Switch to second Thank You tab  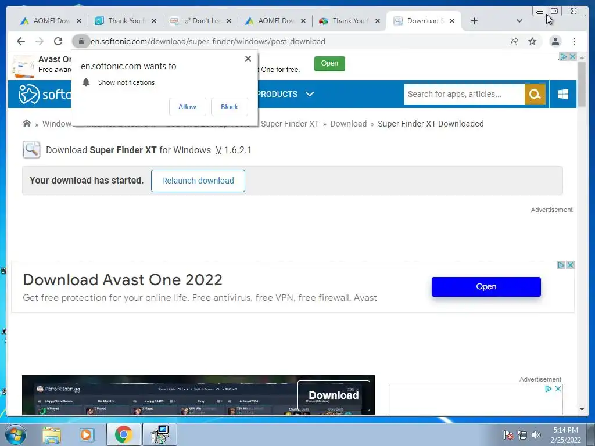tap(345, 21)
